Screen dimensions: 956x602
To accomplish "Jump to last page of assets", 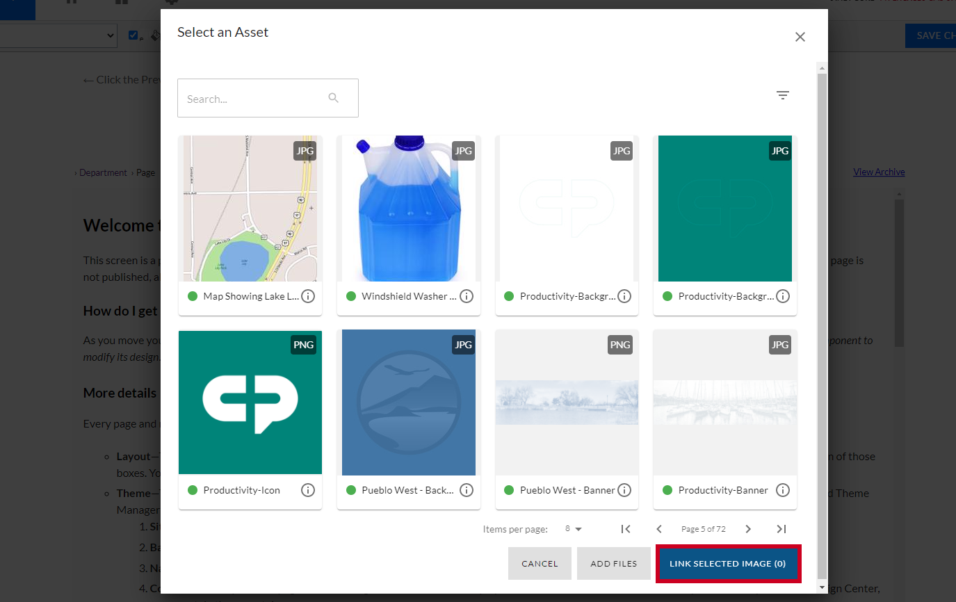I will pos(781,529).
